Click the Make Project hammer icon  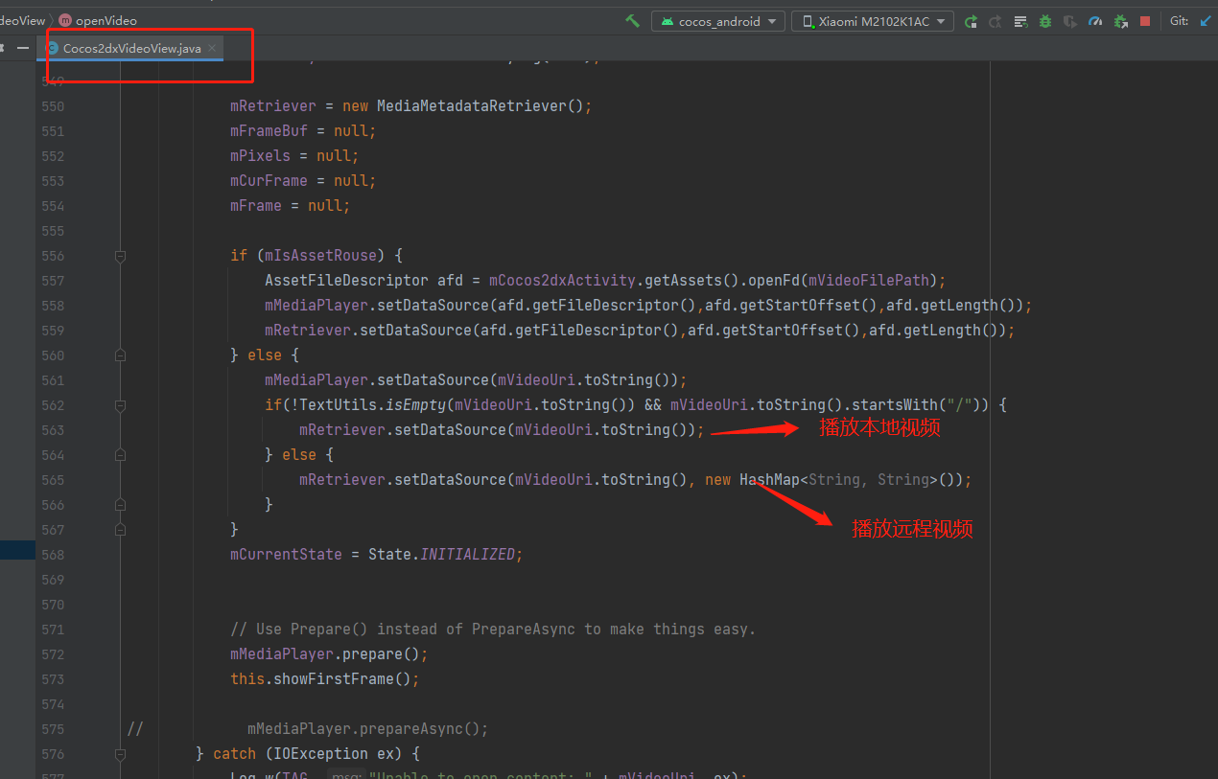coord(632,20)
